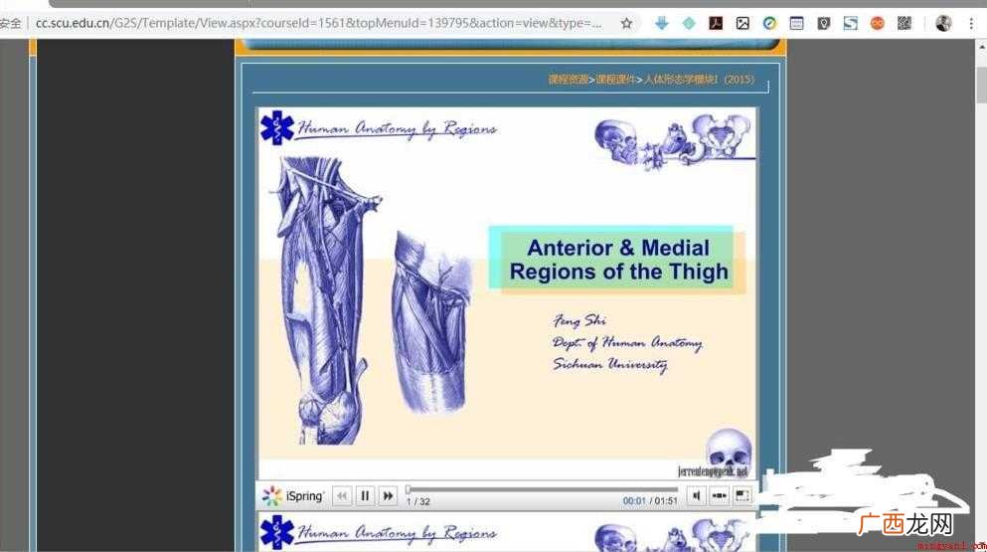Pause the iSpring presentation playback
987x552 pixels.
point(365,496)
